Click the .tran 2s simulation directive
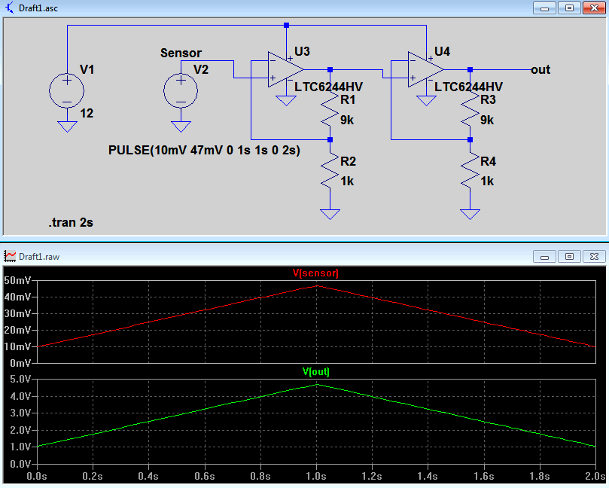This screenshot has width=609, height=488. (x=71, y=222)
